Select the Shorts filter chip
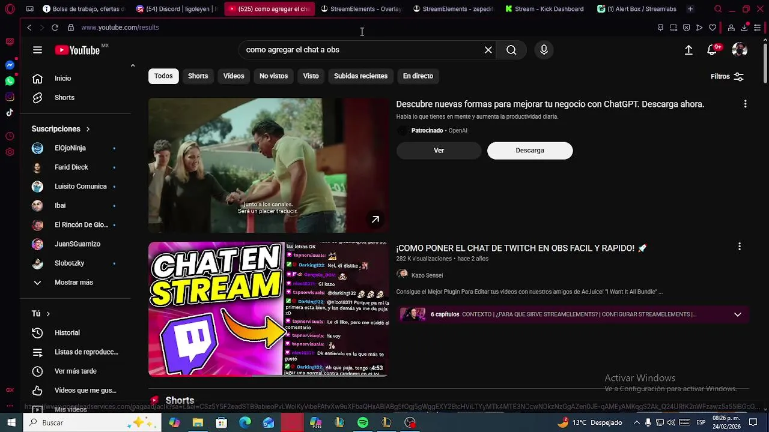The height and width of the screenshot is (432, 769). 198,76
